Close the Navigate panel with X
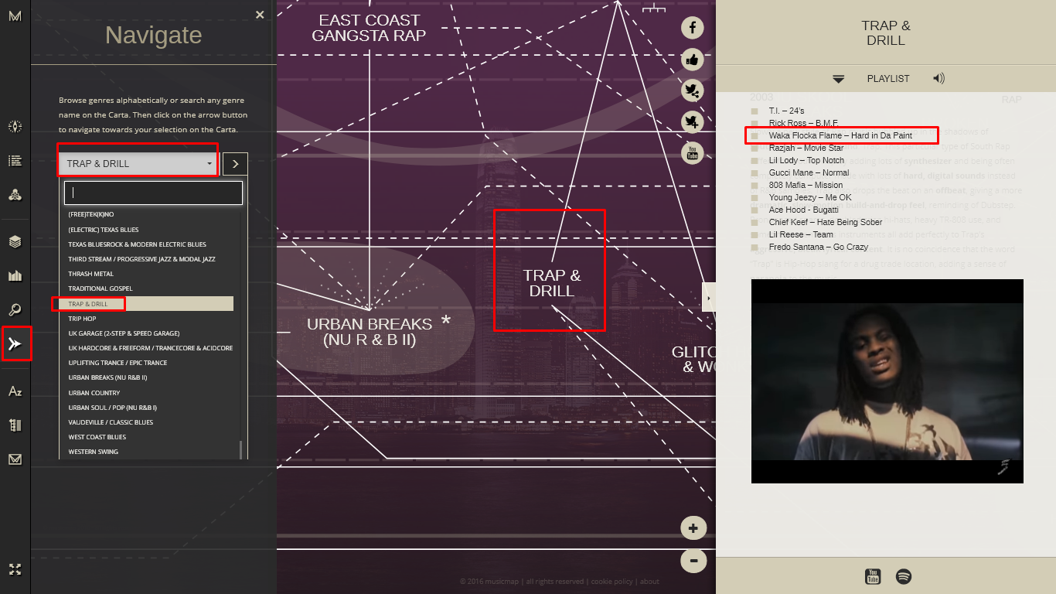 coord(260,14)
